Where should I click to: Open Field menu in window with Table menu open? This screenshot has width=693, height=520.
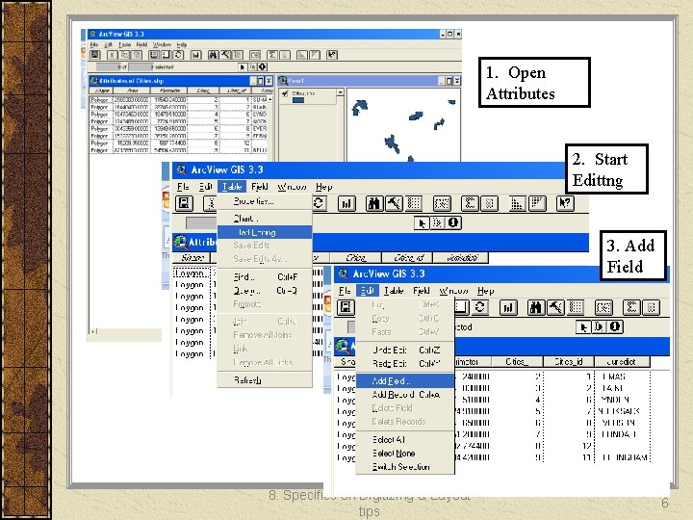click(260, 187)
